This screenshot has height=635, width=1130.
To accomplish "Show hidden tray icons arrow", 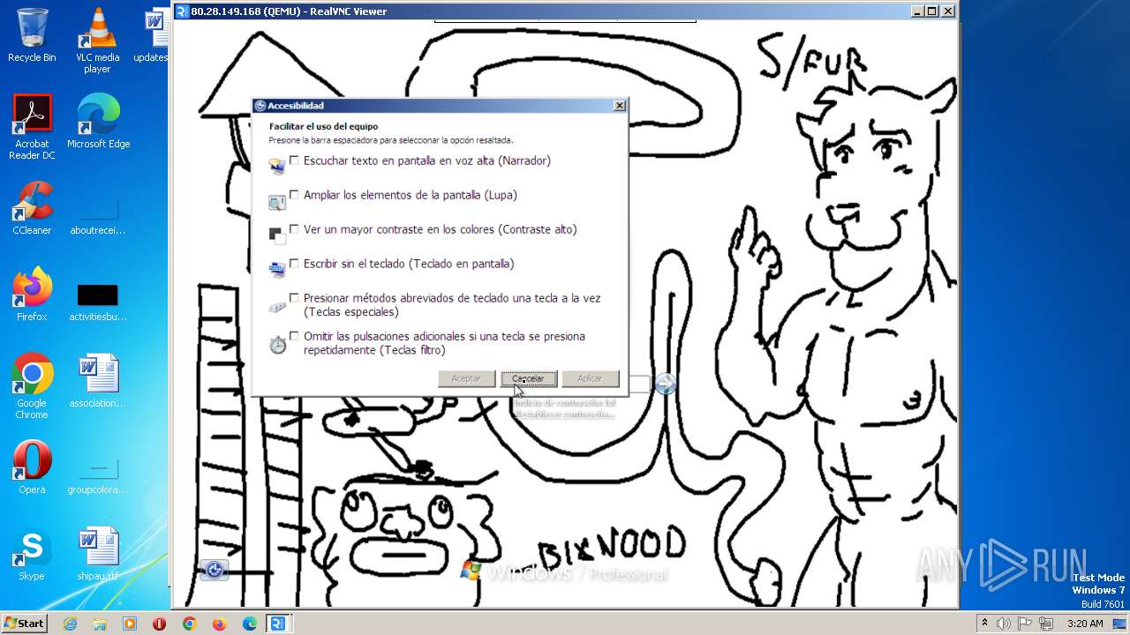I will pyautogui.click(x=984, y=624).
